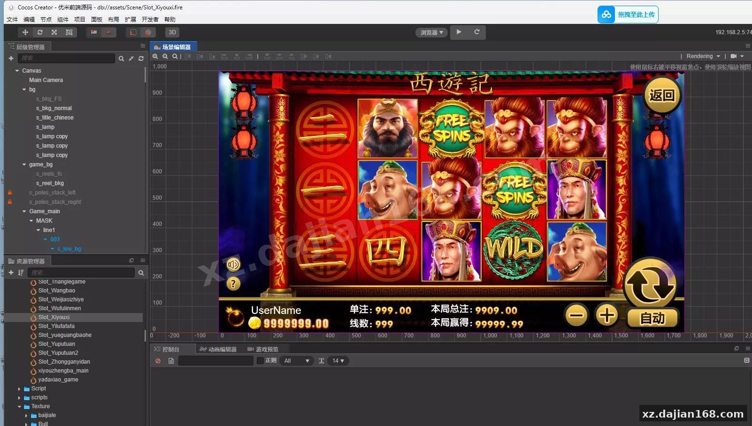
Task: Open the 项目 menu
Action: click(80, 20)
